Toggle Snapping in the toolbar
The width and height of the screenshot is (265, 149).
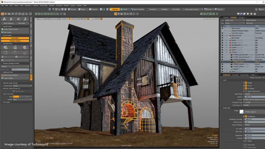pyautogui.click(x=163, y=9)
